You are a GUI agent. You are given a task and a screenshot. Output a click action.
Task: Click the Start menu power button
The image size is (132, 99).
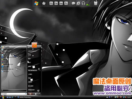pyautogui.click(x=30, y=94)
